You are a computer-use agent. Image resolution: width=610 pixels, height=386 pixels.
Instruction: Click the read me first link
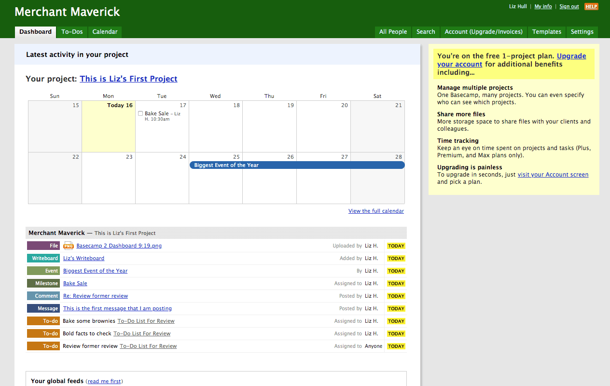coord(104,381)
